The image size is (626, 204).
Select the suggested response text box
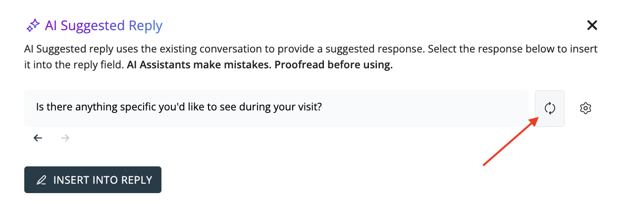tap(276, 108)
